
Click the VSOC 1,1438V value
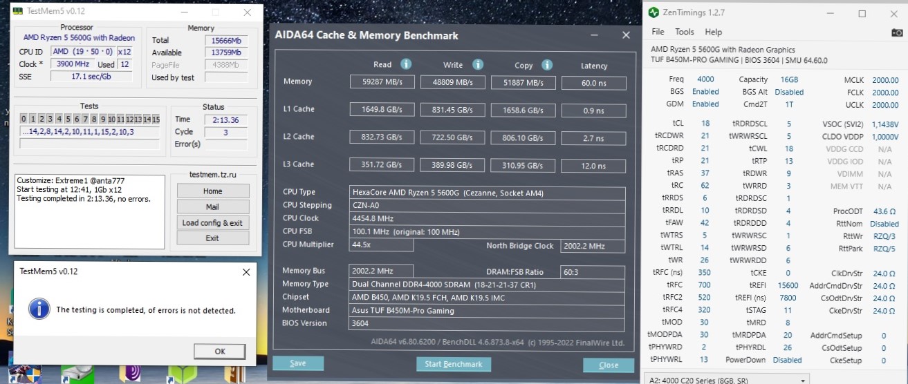point(885,124)
